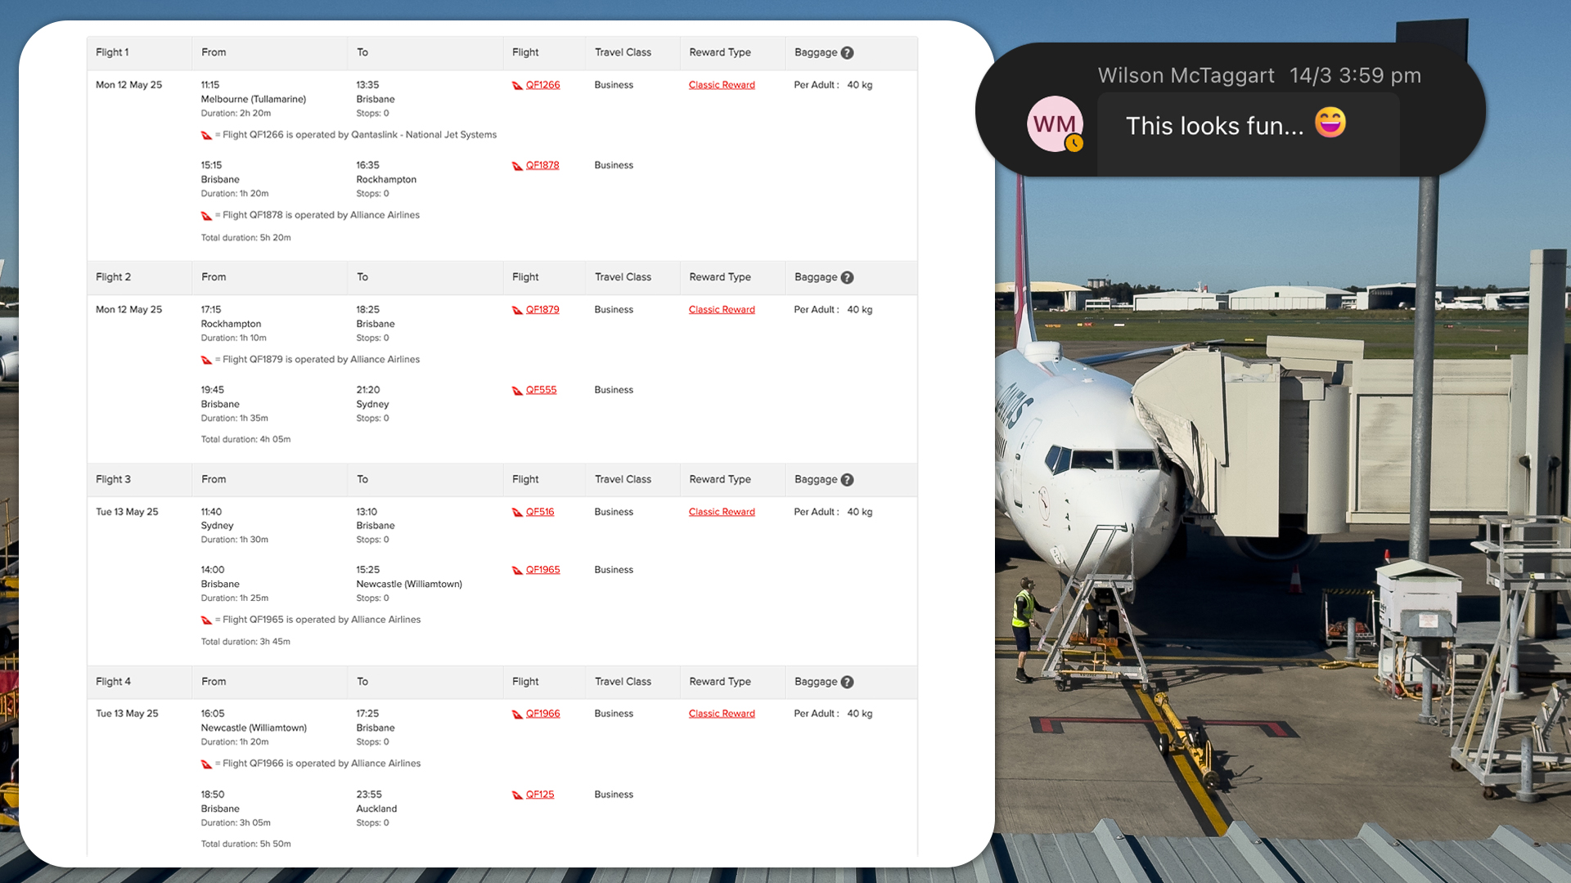Click timestamp 14/3 3:59 pm
Viewport: 1571px width, 883px height.
click(x=1355, y=75)
